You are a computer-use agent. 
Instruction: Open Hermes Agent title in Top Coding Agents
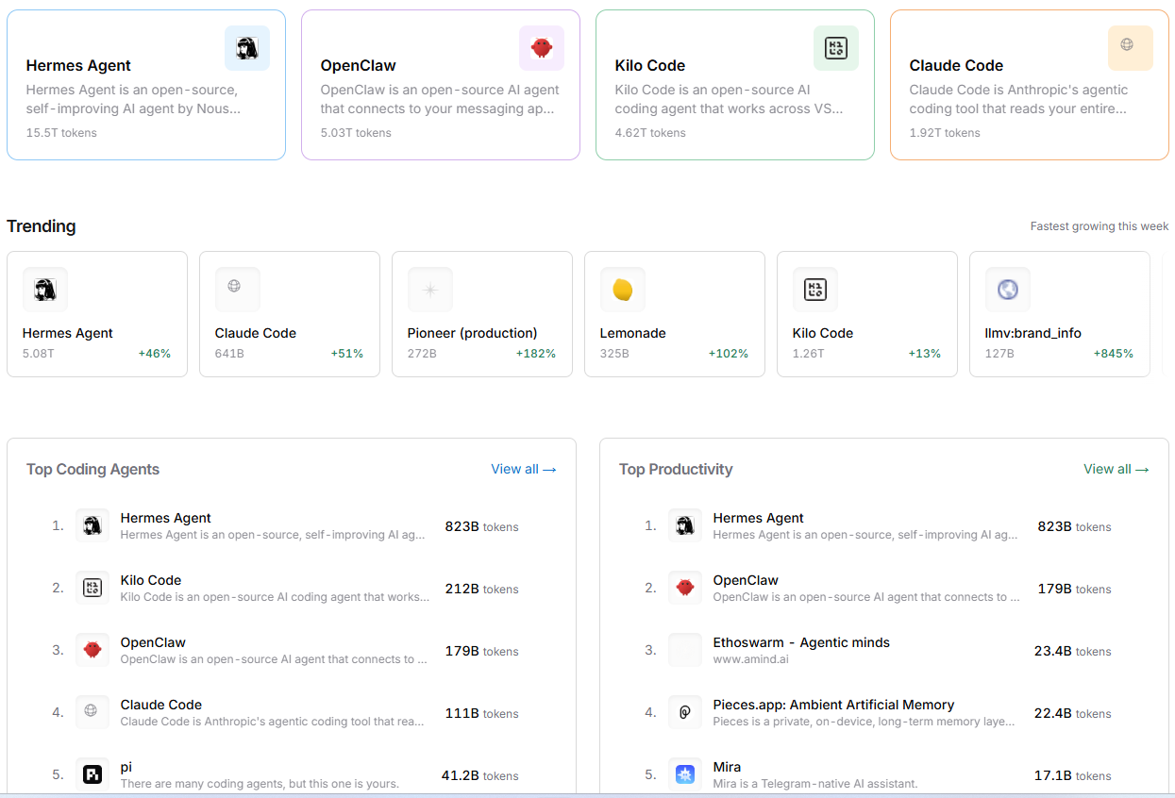coord(166,518)
